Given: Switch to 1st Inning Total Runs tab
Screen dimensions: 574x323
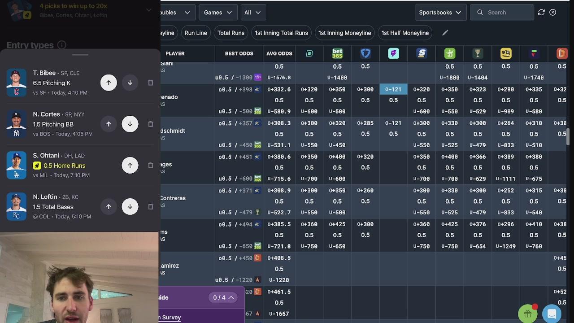Looking at the screenshot, I should point(281,33).
